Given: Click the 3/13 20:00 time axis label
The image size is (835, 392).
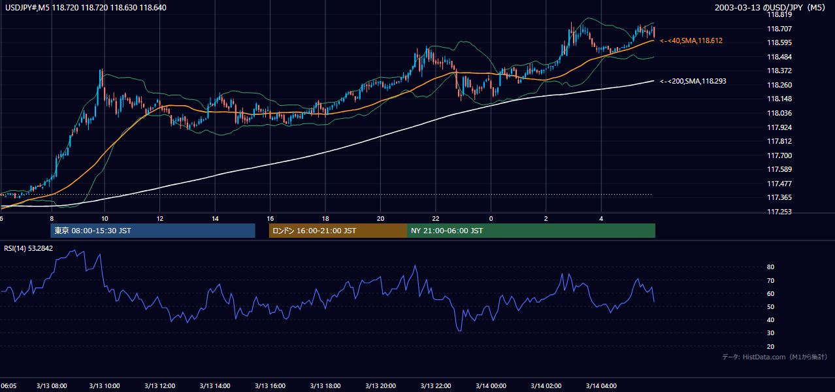Looking at the screenshot, I should (380, 385).
